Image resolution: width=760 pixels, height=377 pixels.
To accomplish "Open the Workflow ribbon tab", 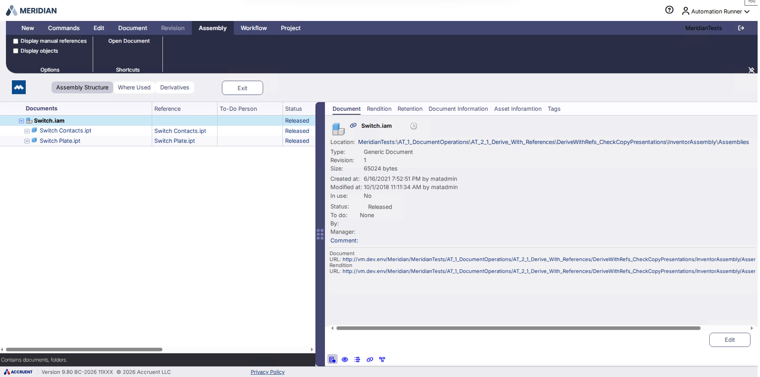I will point(254,28).
